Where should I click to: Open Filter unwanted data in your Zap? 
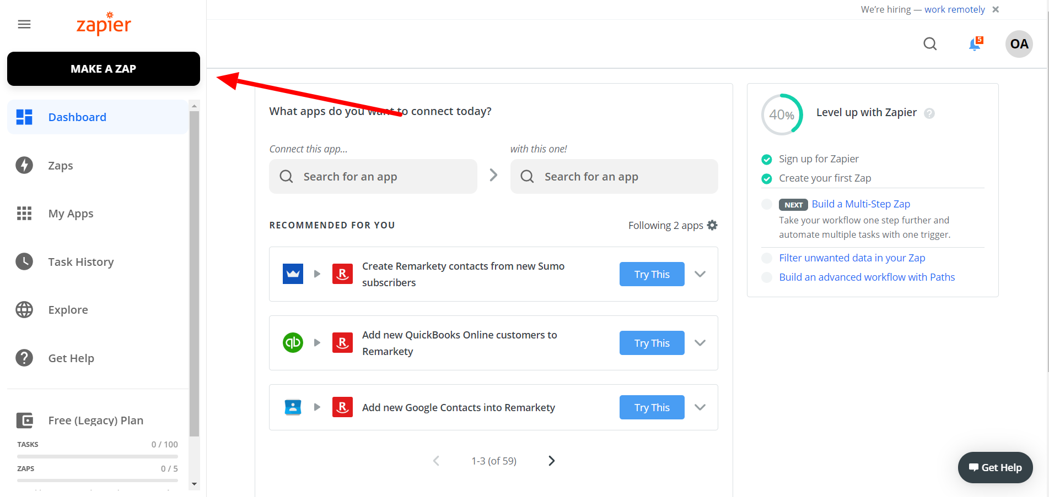click(x=852, y=258)
